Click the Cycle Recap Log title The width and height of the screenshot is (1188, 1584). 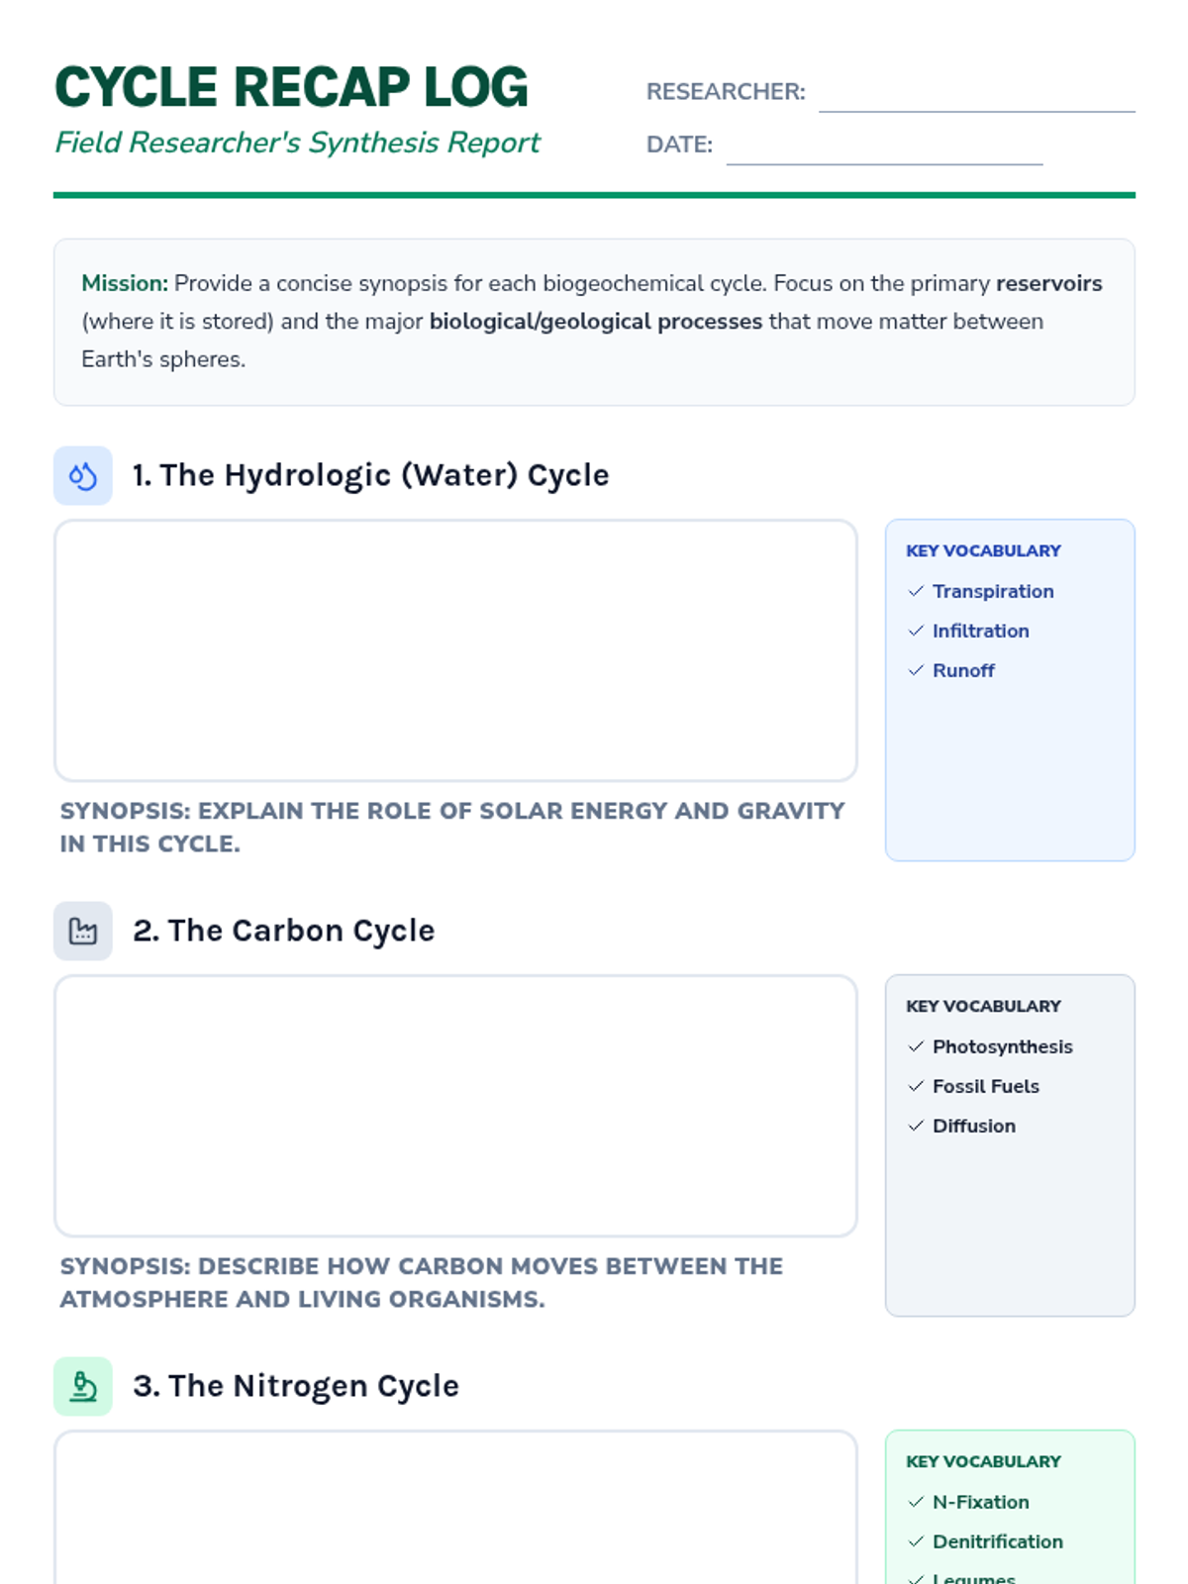(x=292, y=87)
